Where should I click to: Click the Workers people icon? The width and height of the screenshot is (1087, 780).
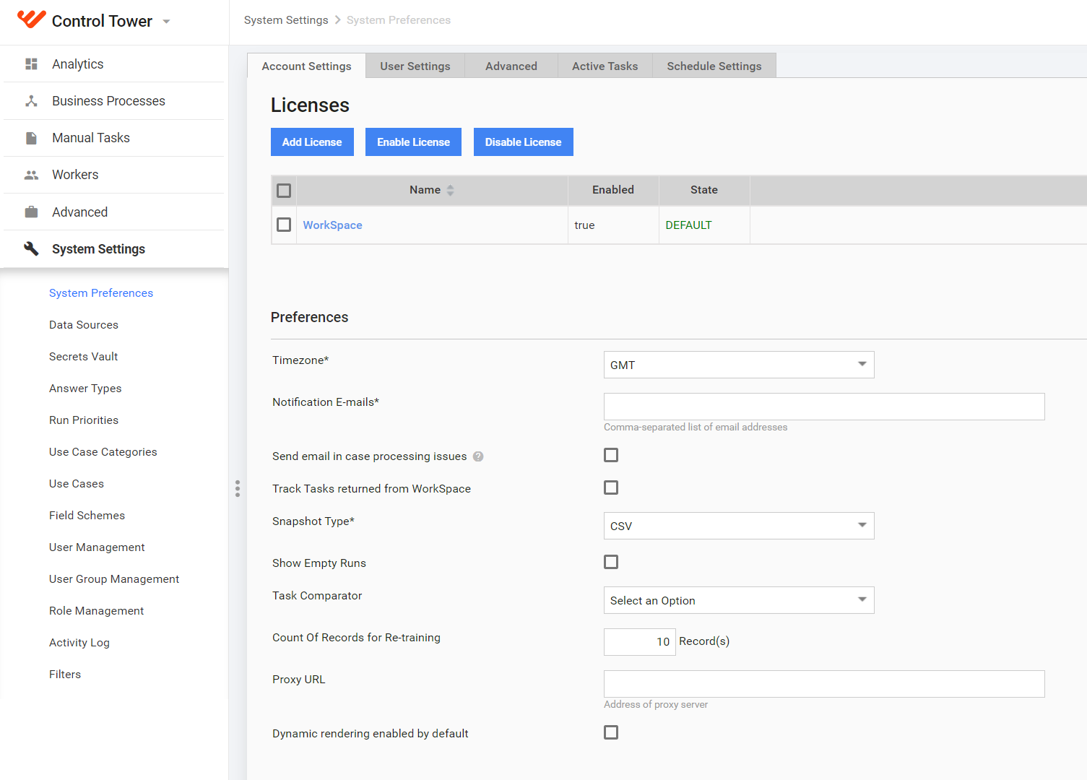click(x=31, y=175)
